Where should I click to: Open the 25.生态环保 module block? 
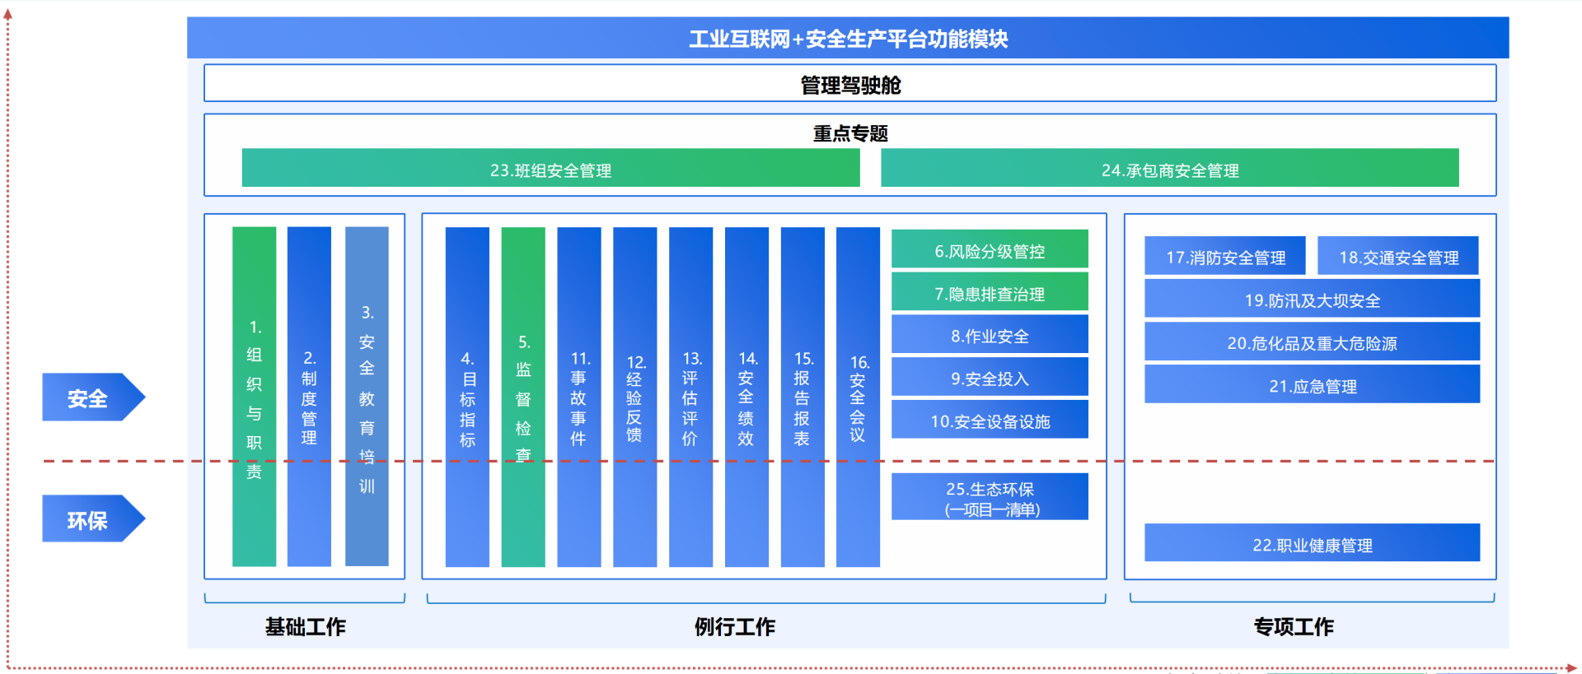click(x=990, y=497)
